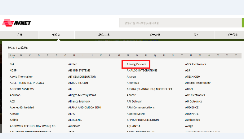Open ANYKA (GUANGZHOU) MICROELECT link
244x139 pixels.
click(149, 89)
